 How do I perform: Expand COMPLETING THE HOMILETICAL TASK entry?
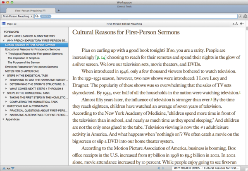pos(6,102)
